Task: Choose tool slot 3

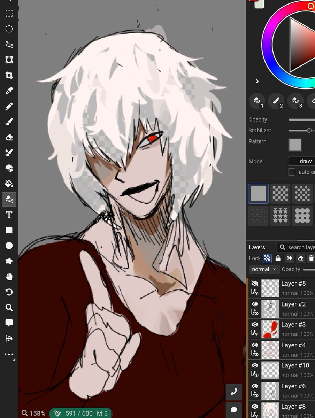Action: pyautogui.click(x=295, y=102)
